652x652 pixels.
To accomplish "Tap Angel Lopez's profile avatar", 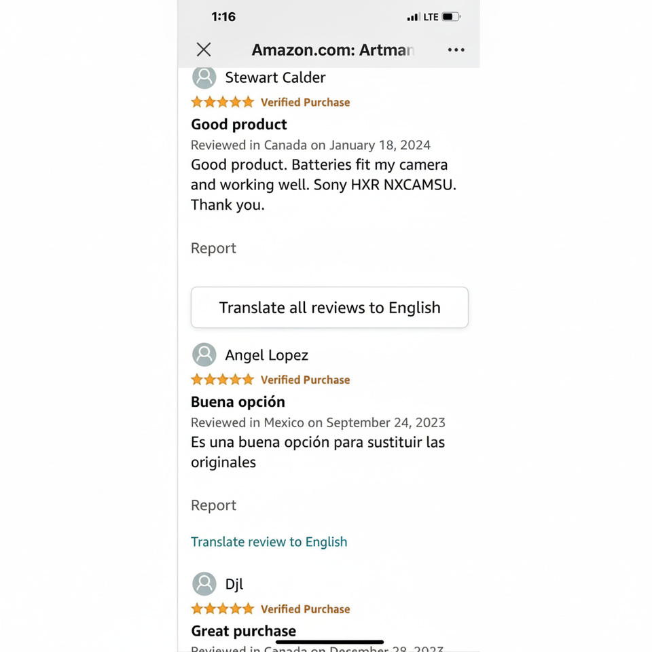I will tap(204, 355).
